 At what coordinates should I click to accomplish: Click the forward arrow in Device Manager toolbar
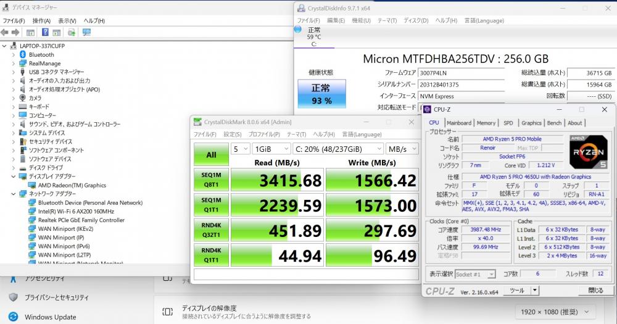click(x=15, y=32)
